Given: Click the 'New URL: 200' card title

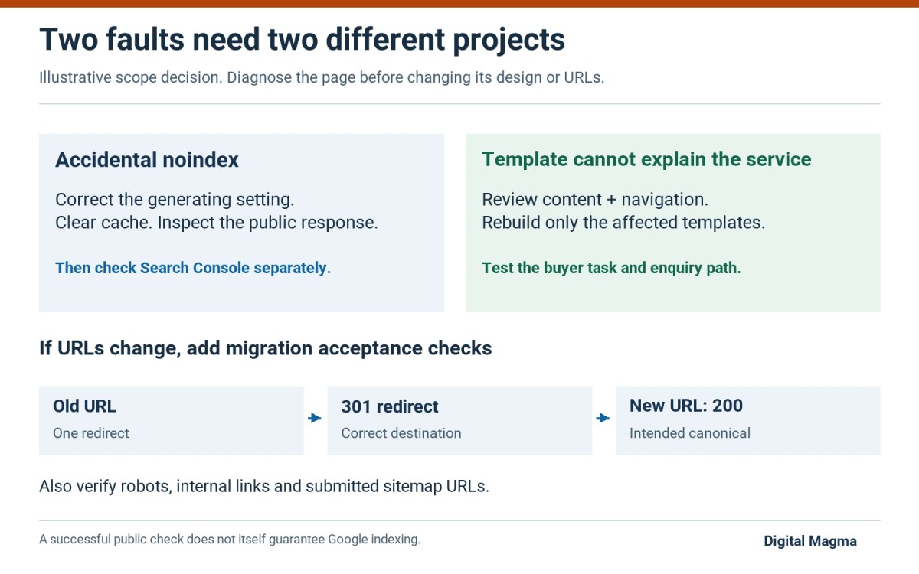Looking at the screenshot, I should [x=686, y=406].
